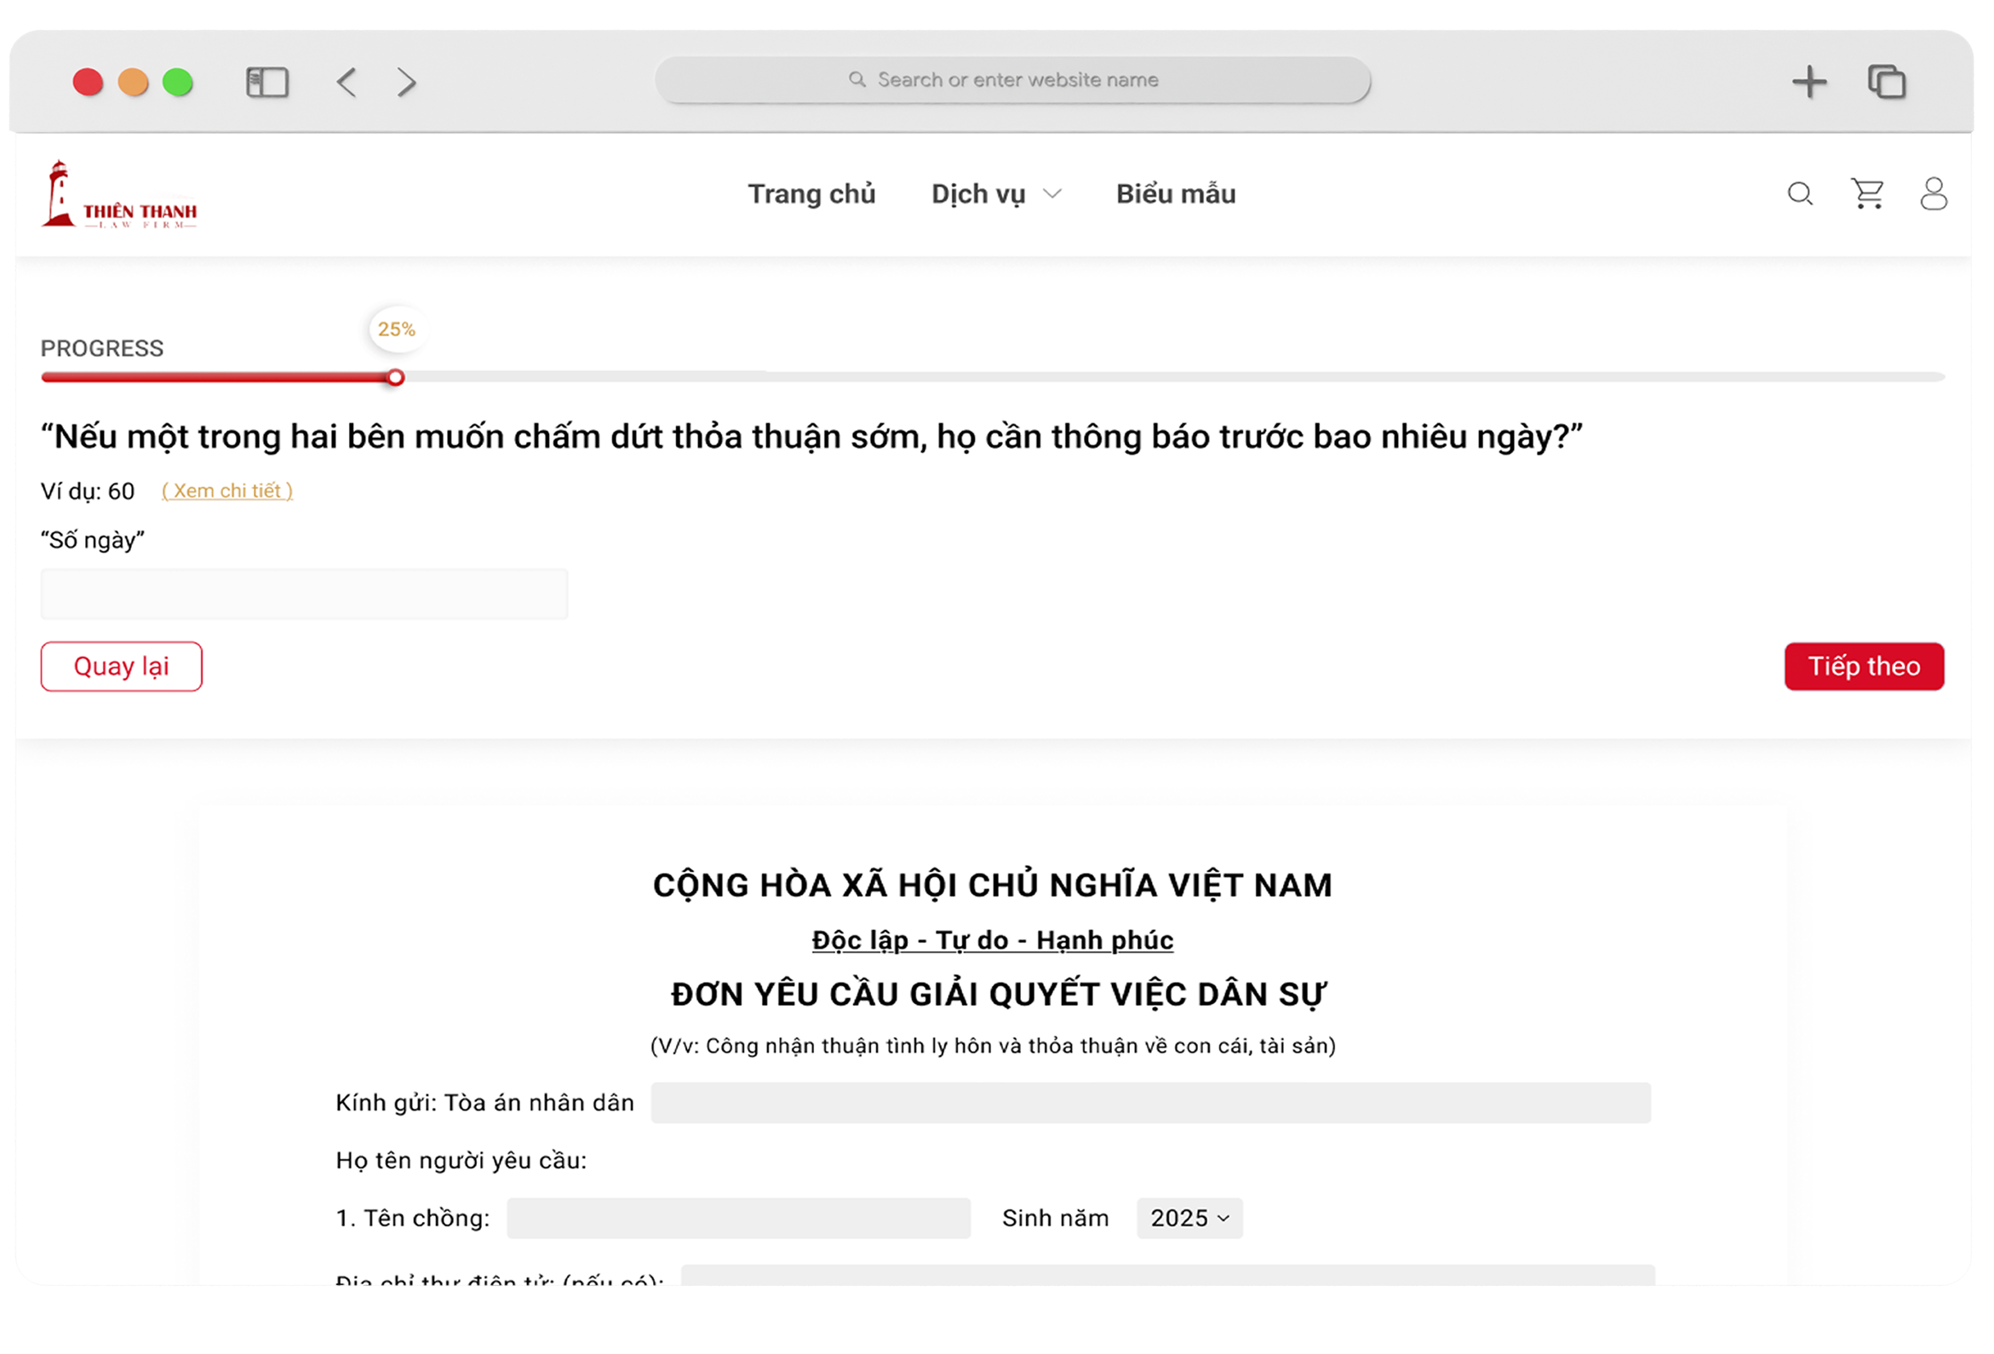Click the Tòa án nhân dân text field

(x=1149, y=1103)
